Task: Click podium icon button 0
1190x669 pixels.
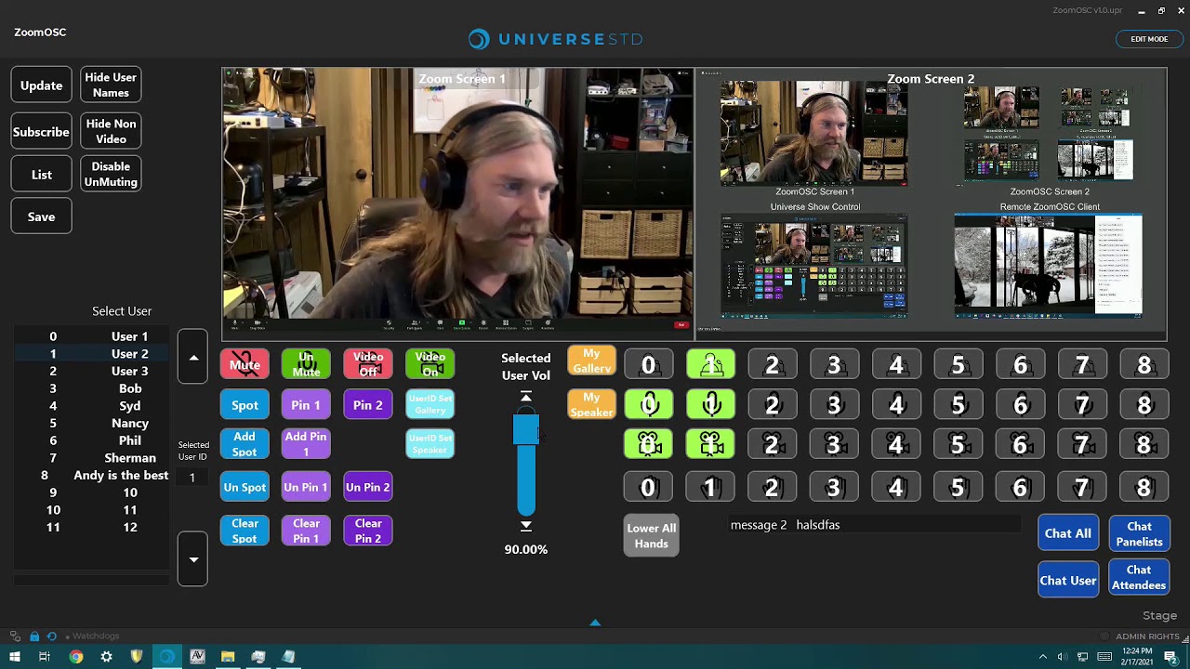Action: (649, 365)
